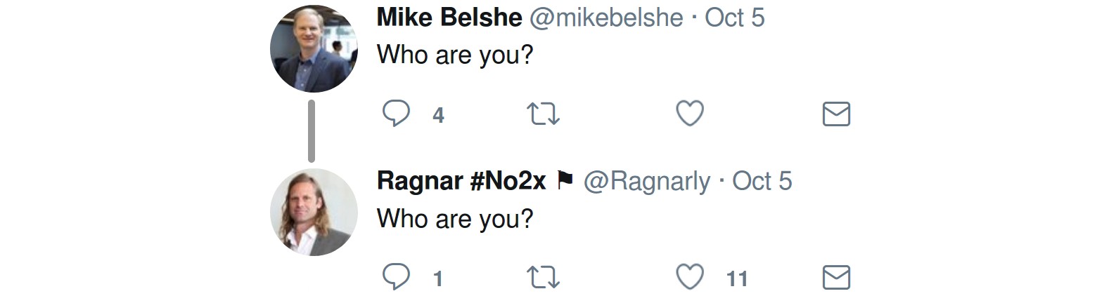Visit the @mikebelshe handle link

(605, 18)
